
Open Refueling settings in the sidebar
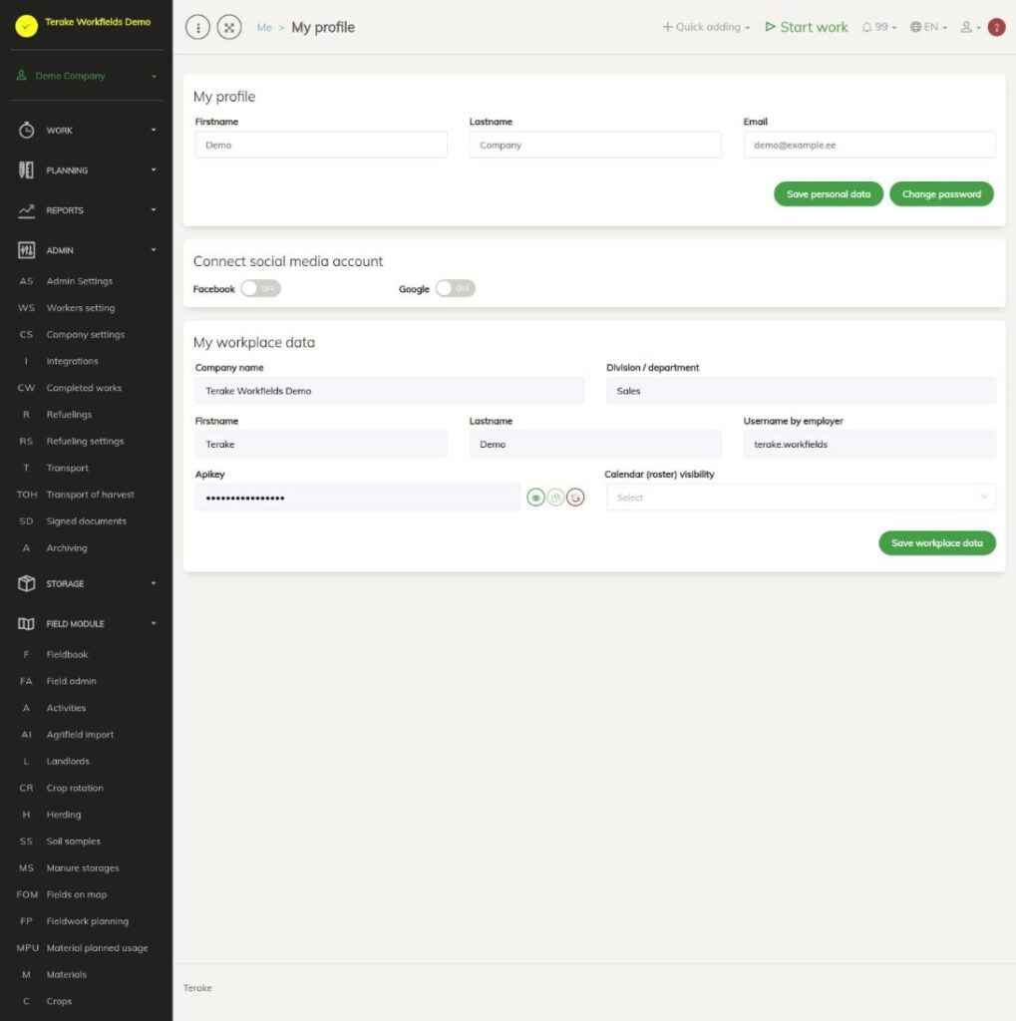pyautogui.click(x=85, y=442)
